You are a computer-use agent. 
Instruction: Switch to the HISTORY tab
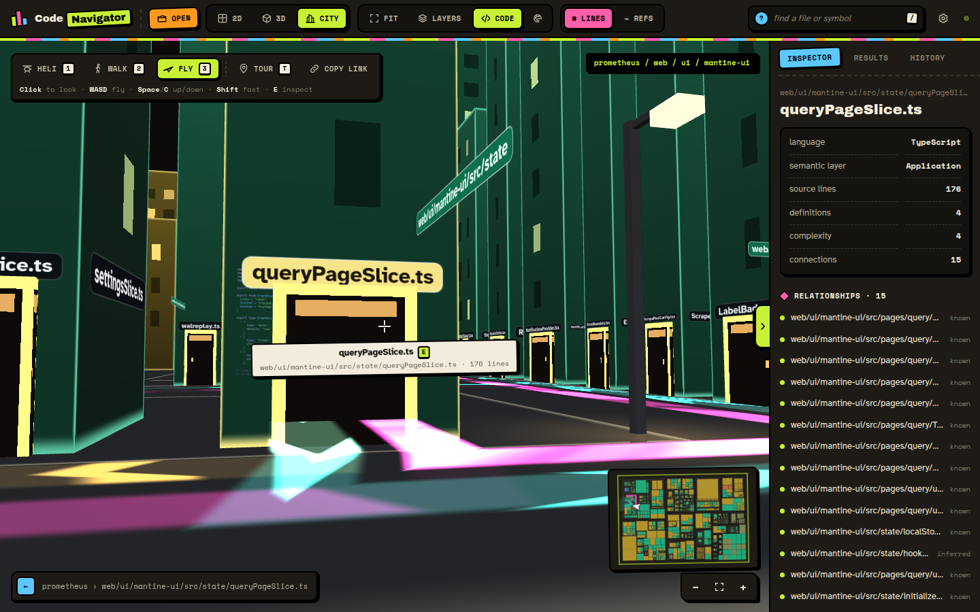click(x=927, y=58)
